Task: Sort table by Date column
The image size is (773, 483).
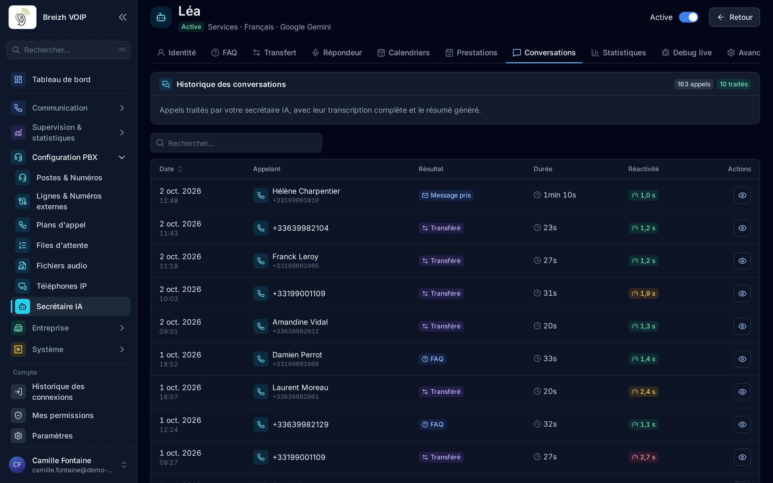Action: click(171, 169)
